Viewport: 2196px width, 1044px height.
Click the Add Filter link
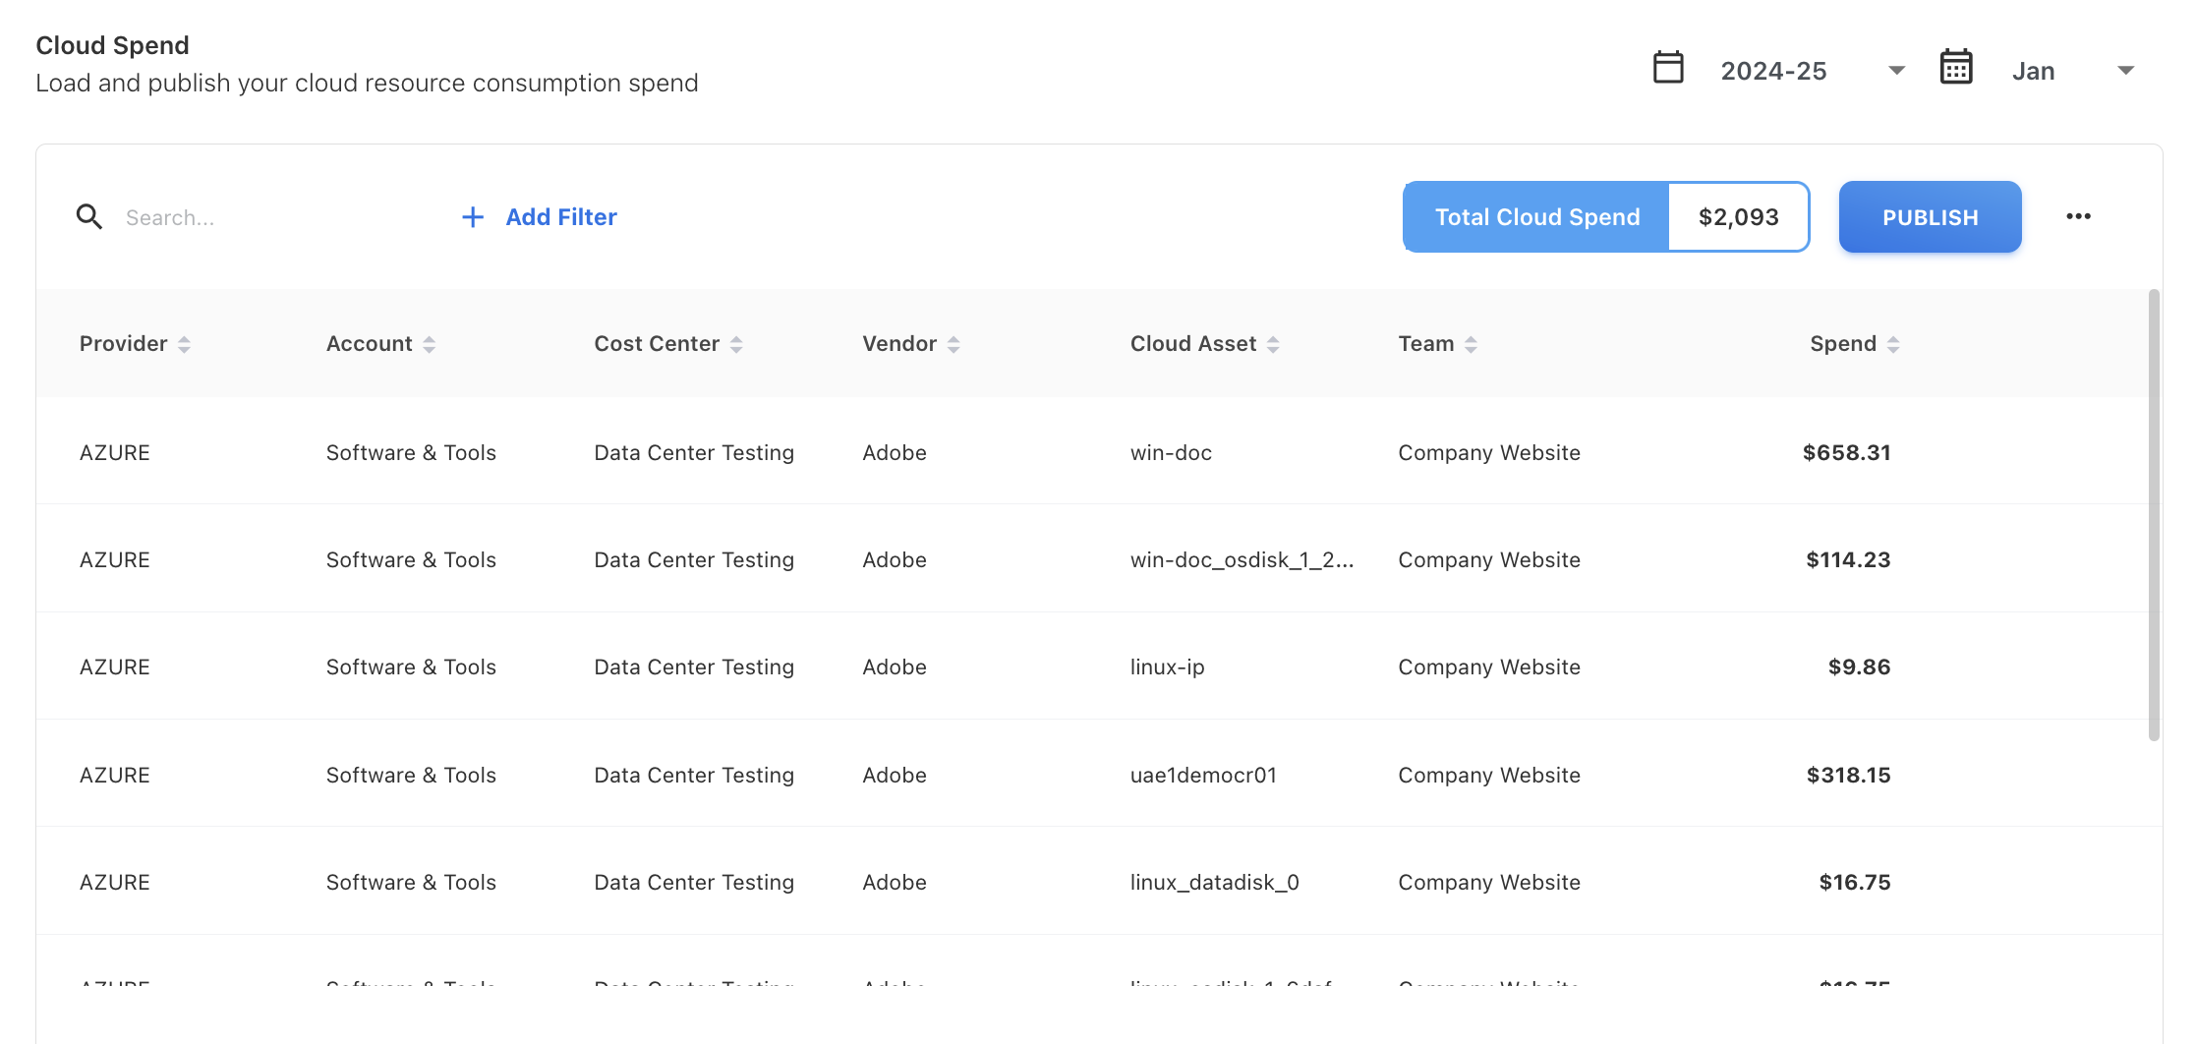click(x=560, y=217)
